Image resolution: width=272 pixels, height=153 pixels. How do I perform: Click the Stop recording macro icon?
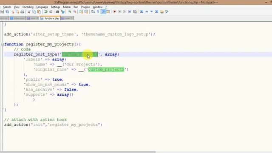[x=120, y=11]
